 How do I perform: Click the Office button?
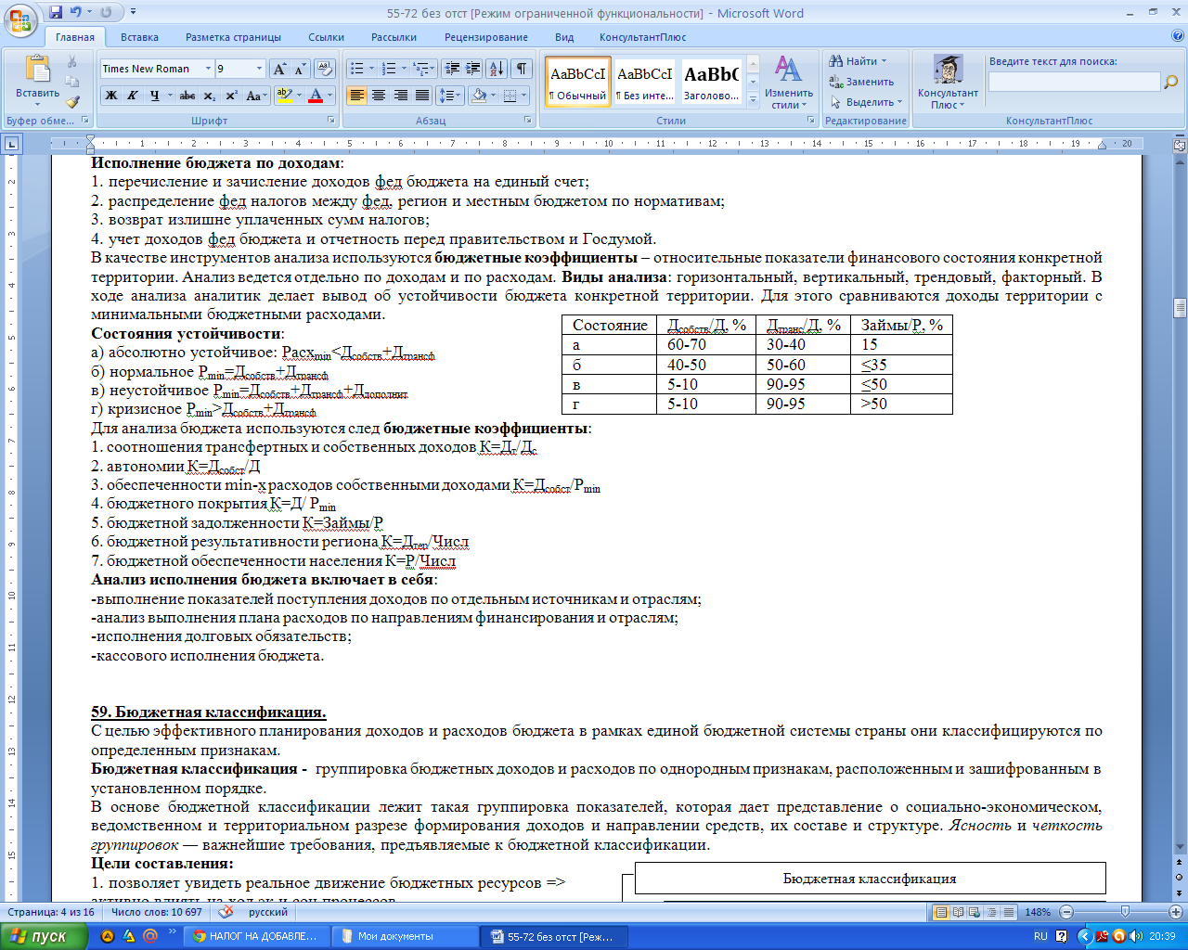coord(20,20)
